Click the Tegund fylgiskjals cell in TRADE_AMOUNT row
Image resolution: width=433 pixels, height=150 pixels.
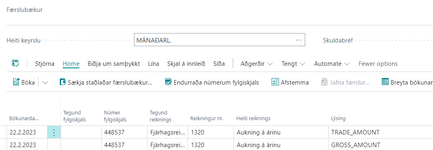pyautogui.click(x=81, y=132)
